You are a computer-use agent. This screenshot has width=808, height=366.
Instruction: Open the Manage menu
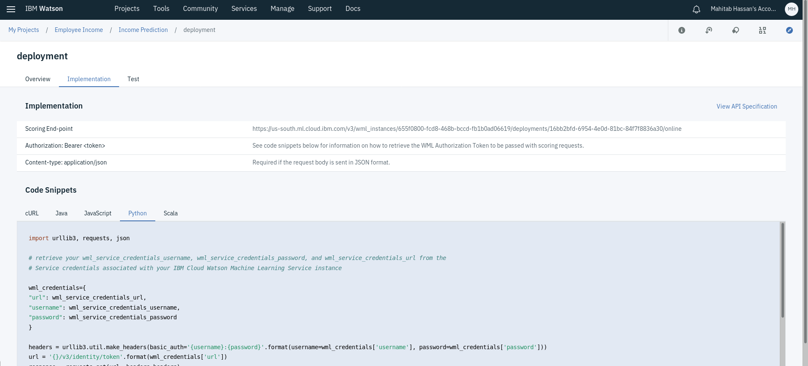click(x=282, y=9)
